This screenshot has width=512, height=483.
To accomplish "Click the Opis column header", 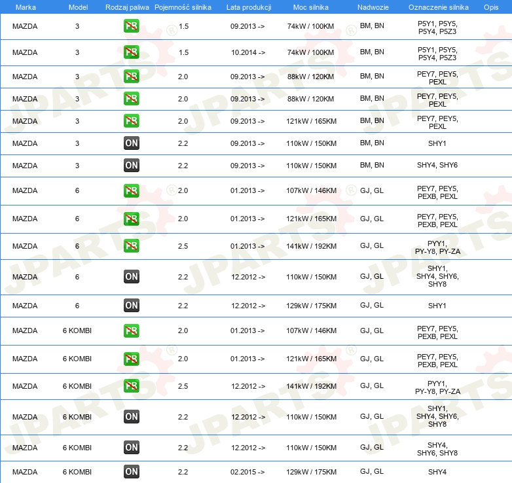I will (491, 7).
